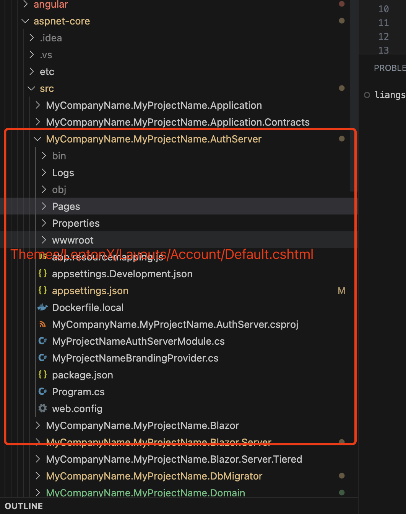Click the braces icon beside package.json
406x514 pixels.
(42, 375)
